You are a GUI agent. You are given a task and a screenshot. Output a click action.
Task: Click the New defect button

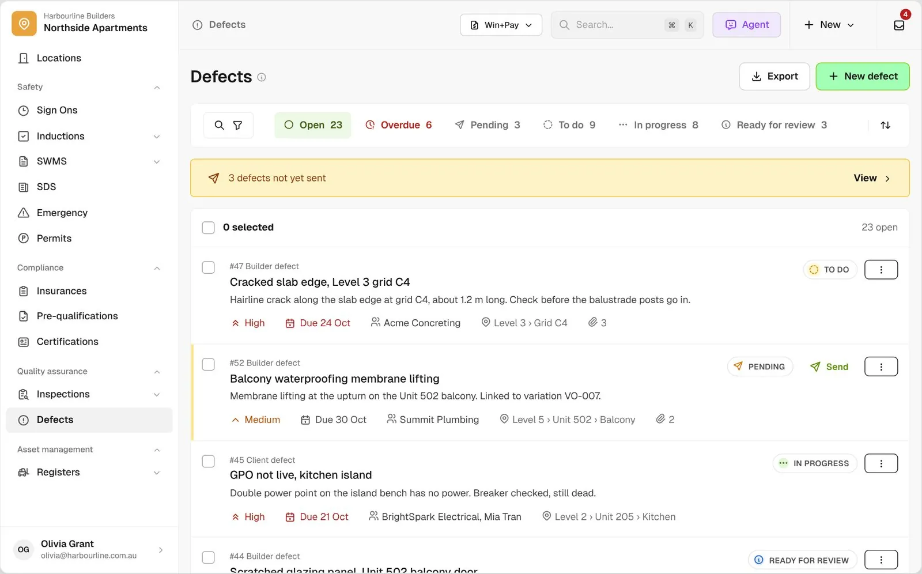coord(863,77)
